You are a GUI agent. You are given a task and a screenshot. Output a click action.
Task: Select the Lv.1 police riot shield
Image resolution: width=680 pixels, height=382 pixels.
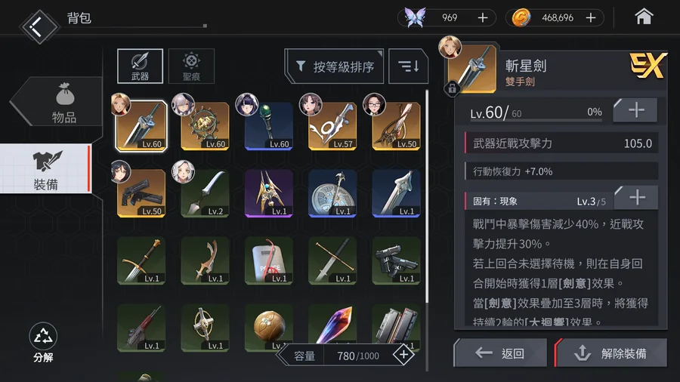point(268,260)
